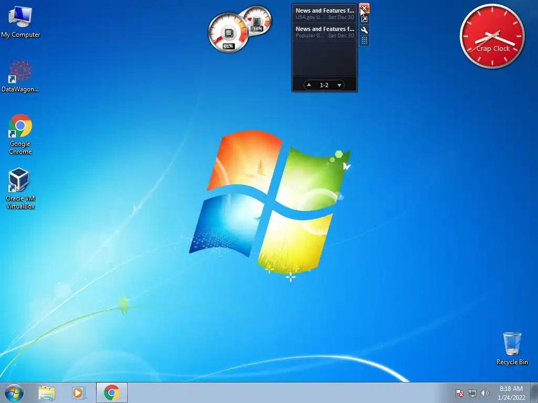538x403 pixels.
Task: Grab the Feed Headlines gadget drag handle
Action: click(364, 41)
